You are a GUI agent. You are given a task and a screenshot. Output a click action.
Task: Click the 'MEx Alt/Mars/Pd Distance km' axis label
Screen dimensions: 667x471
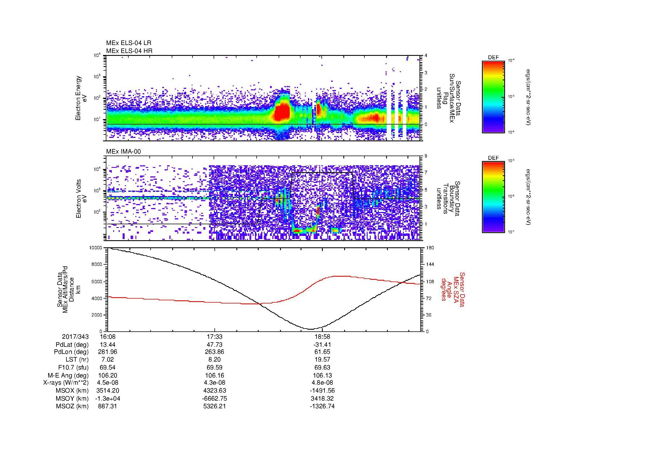[x=68, y=289]
